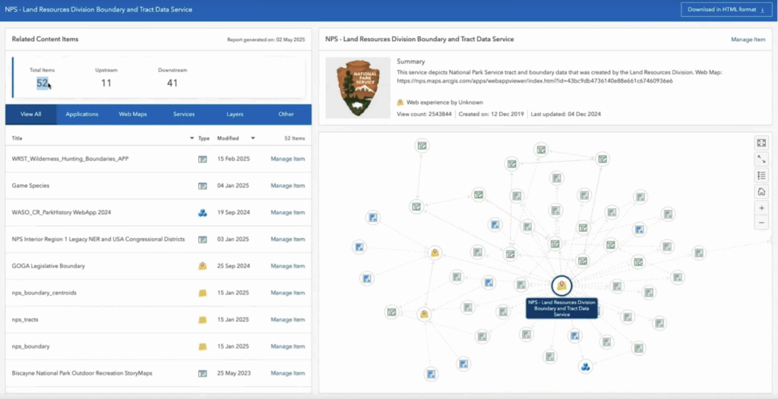Select the blue hub node near the graph bottom
The image size is (778, 399).
(586, 367)
